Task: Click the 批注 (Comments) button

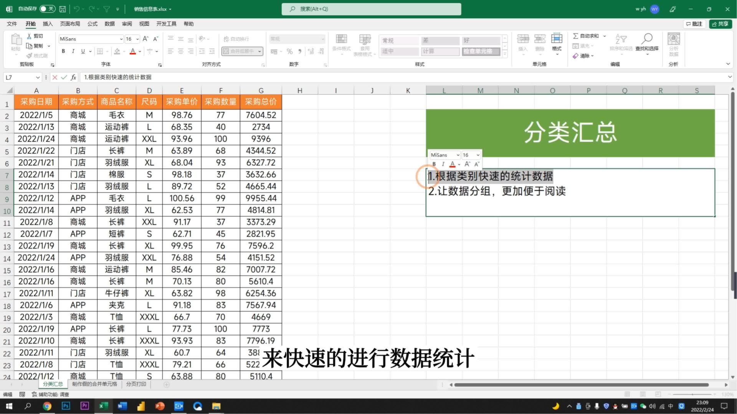Action: pos(694,24)
